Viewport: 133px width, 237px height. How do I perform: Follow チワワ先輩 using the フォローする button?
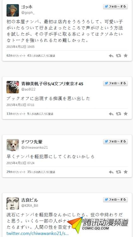point(116,142)
